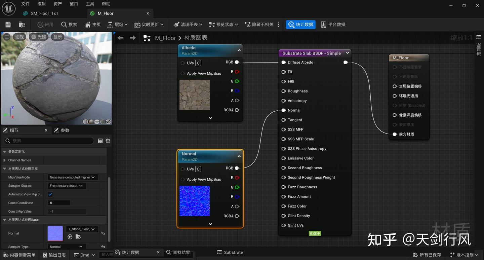Click the Output Log (输出日志) button
484x260 pixels.
click(54, 255)
